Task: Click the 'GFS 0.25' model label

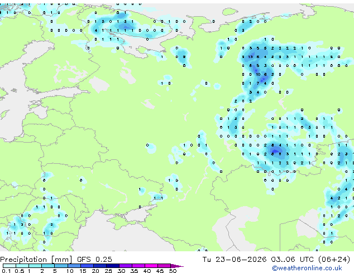Action: coord(94,260)
